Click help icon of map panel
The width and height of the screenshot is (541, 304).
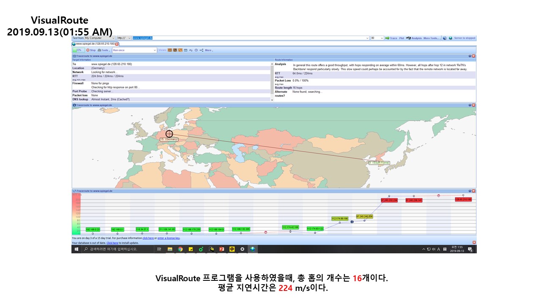pyautogui.click(x=470, y=105)
